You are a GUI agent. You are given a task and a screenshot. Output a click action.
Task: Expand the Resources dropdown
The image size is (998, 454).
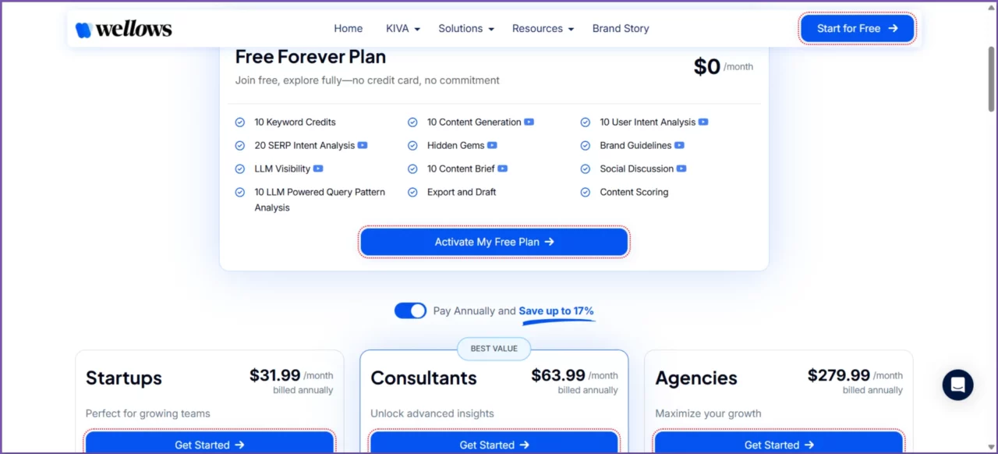tap(543, 28)
